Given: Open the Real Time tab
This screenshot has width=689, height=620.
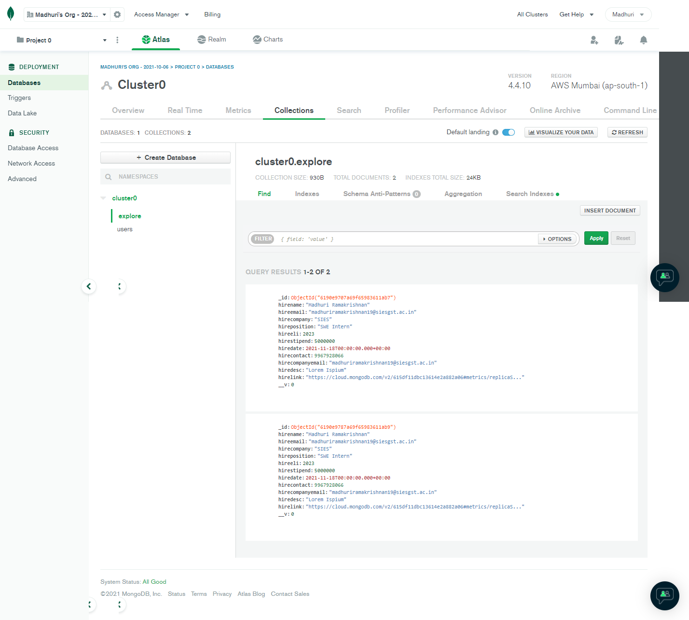Looking at the screenshot, I should point(185,111).
